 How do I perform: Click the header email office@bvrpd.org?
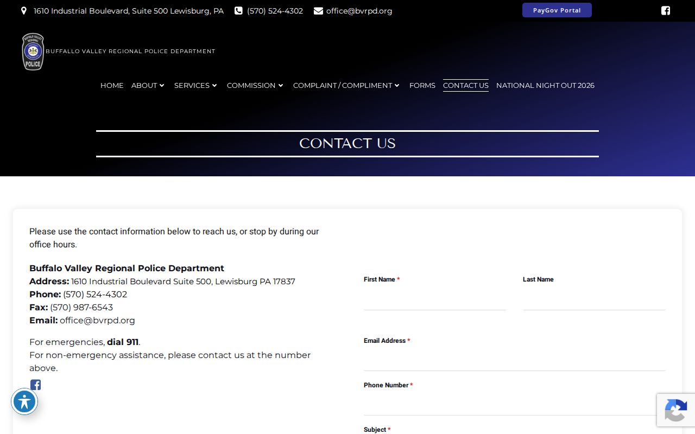(359, 11)
